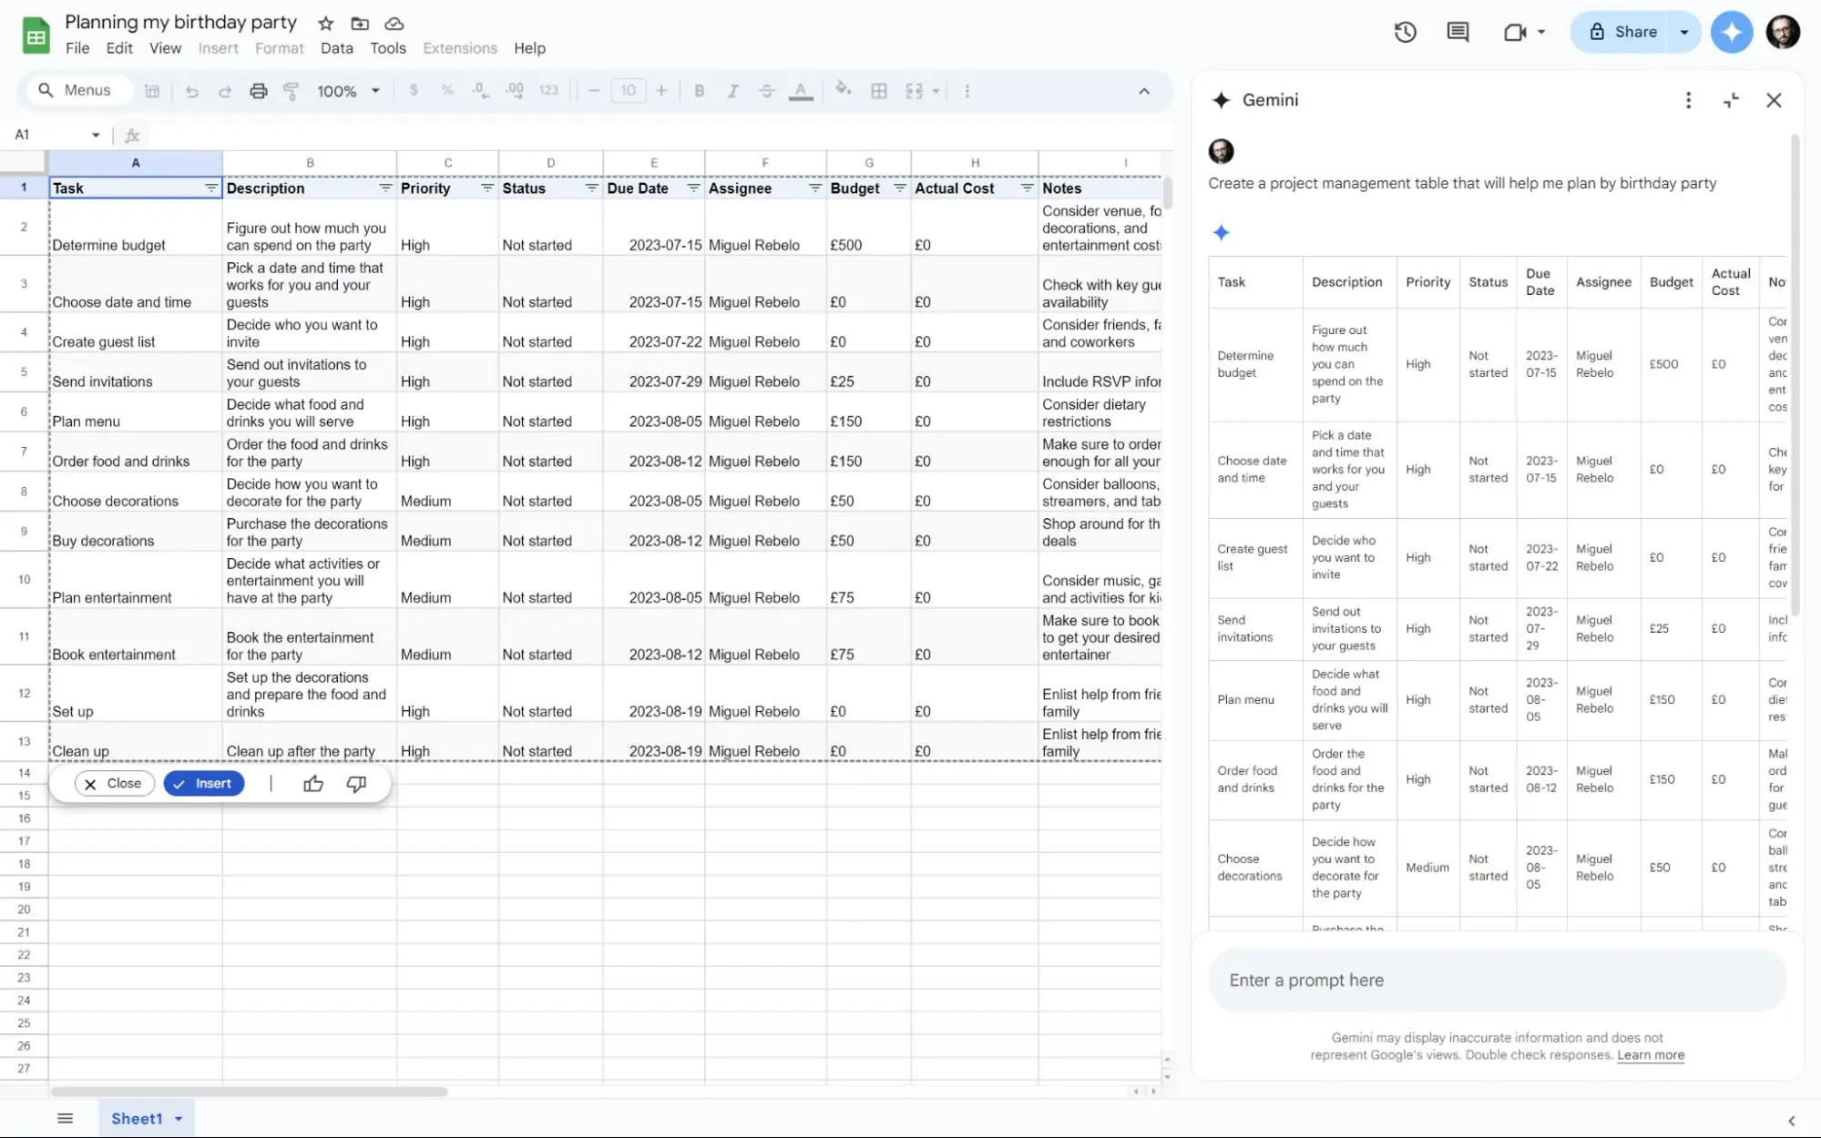The image size is (1821, 1138).
Task: Expand the Share dropdown arrow
Action: coord(1683,32)
